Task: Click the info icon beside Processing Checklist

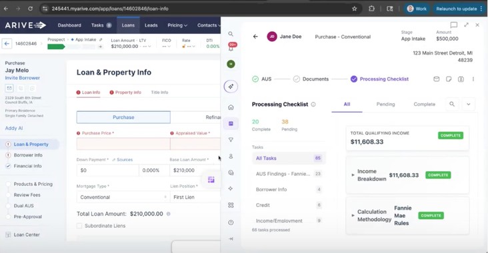Action: coord(313,105)
